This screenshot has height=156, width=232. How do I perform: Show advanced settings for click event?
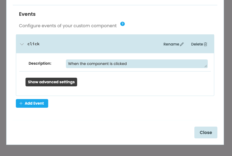coord(51,82)
